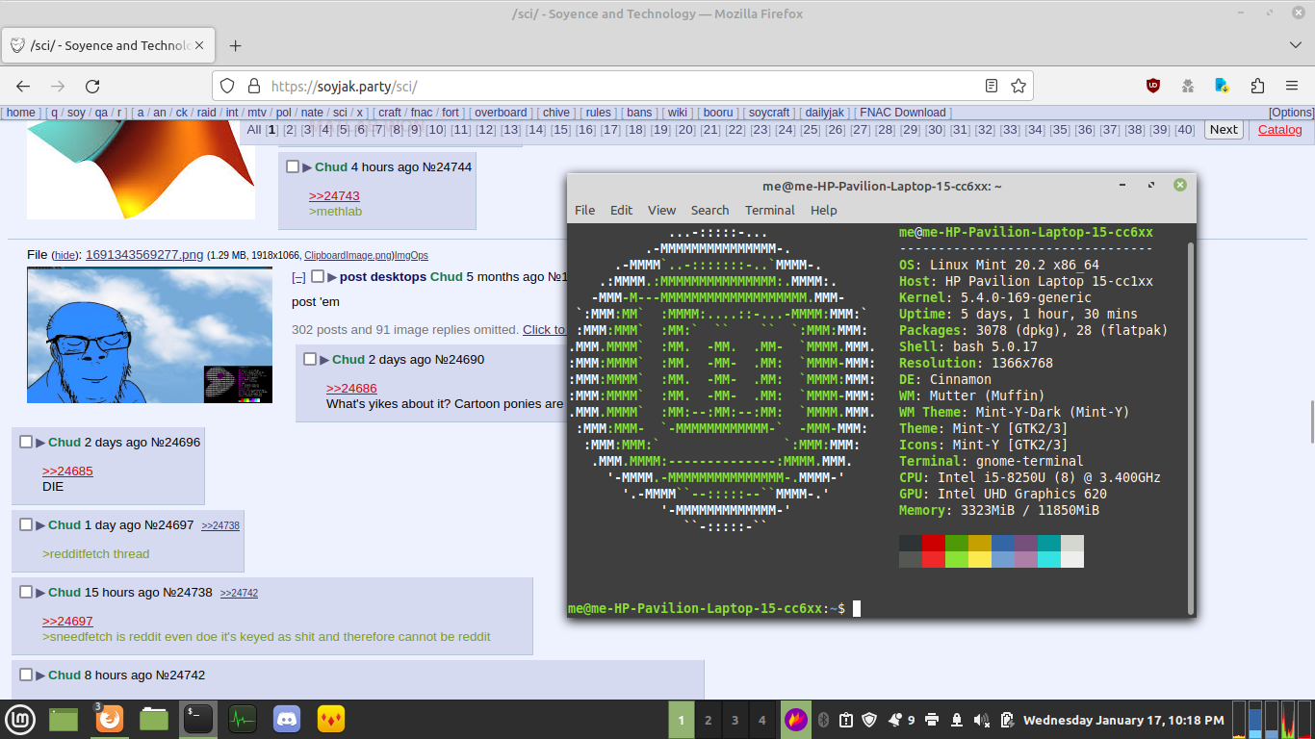1315x739 pixels.
Task: Bookmark this page with the star icon
Action: point(1018,86)
